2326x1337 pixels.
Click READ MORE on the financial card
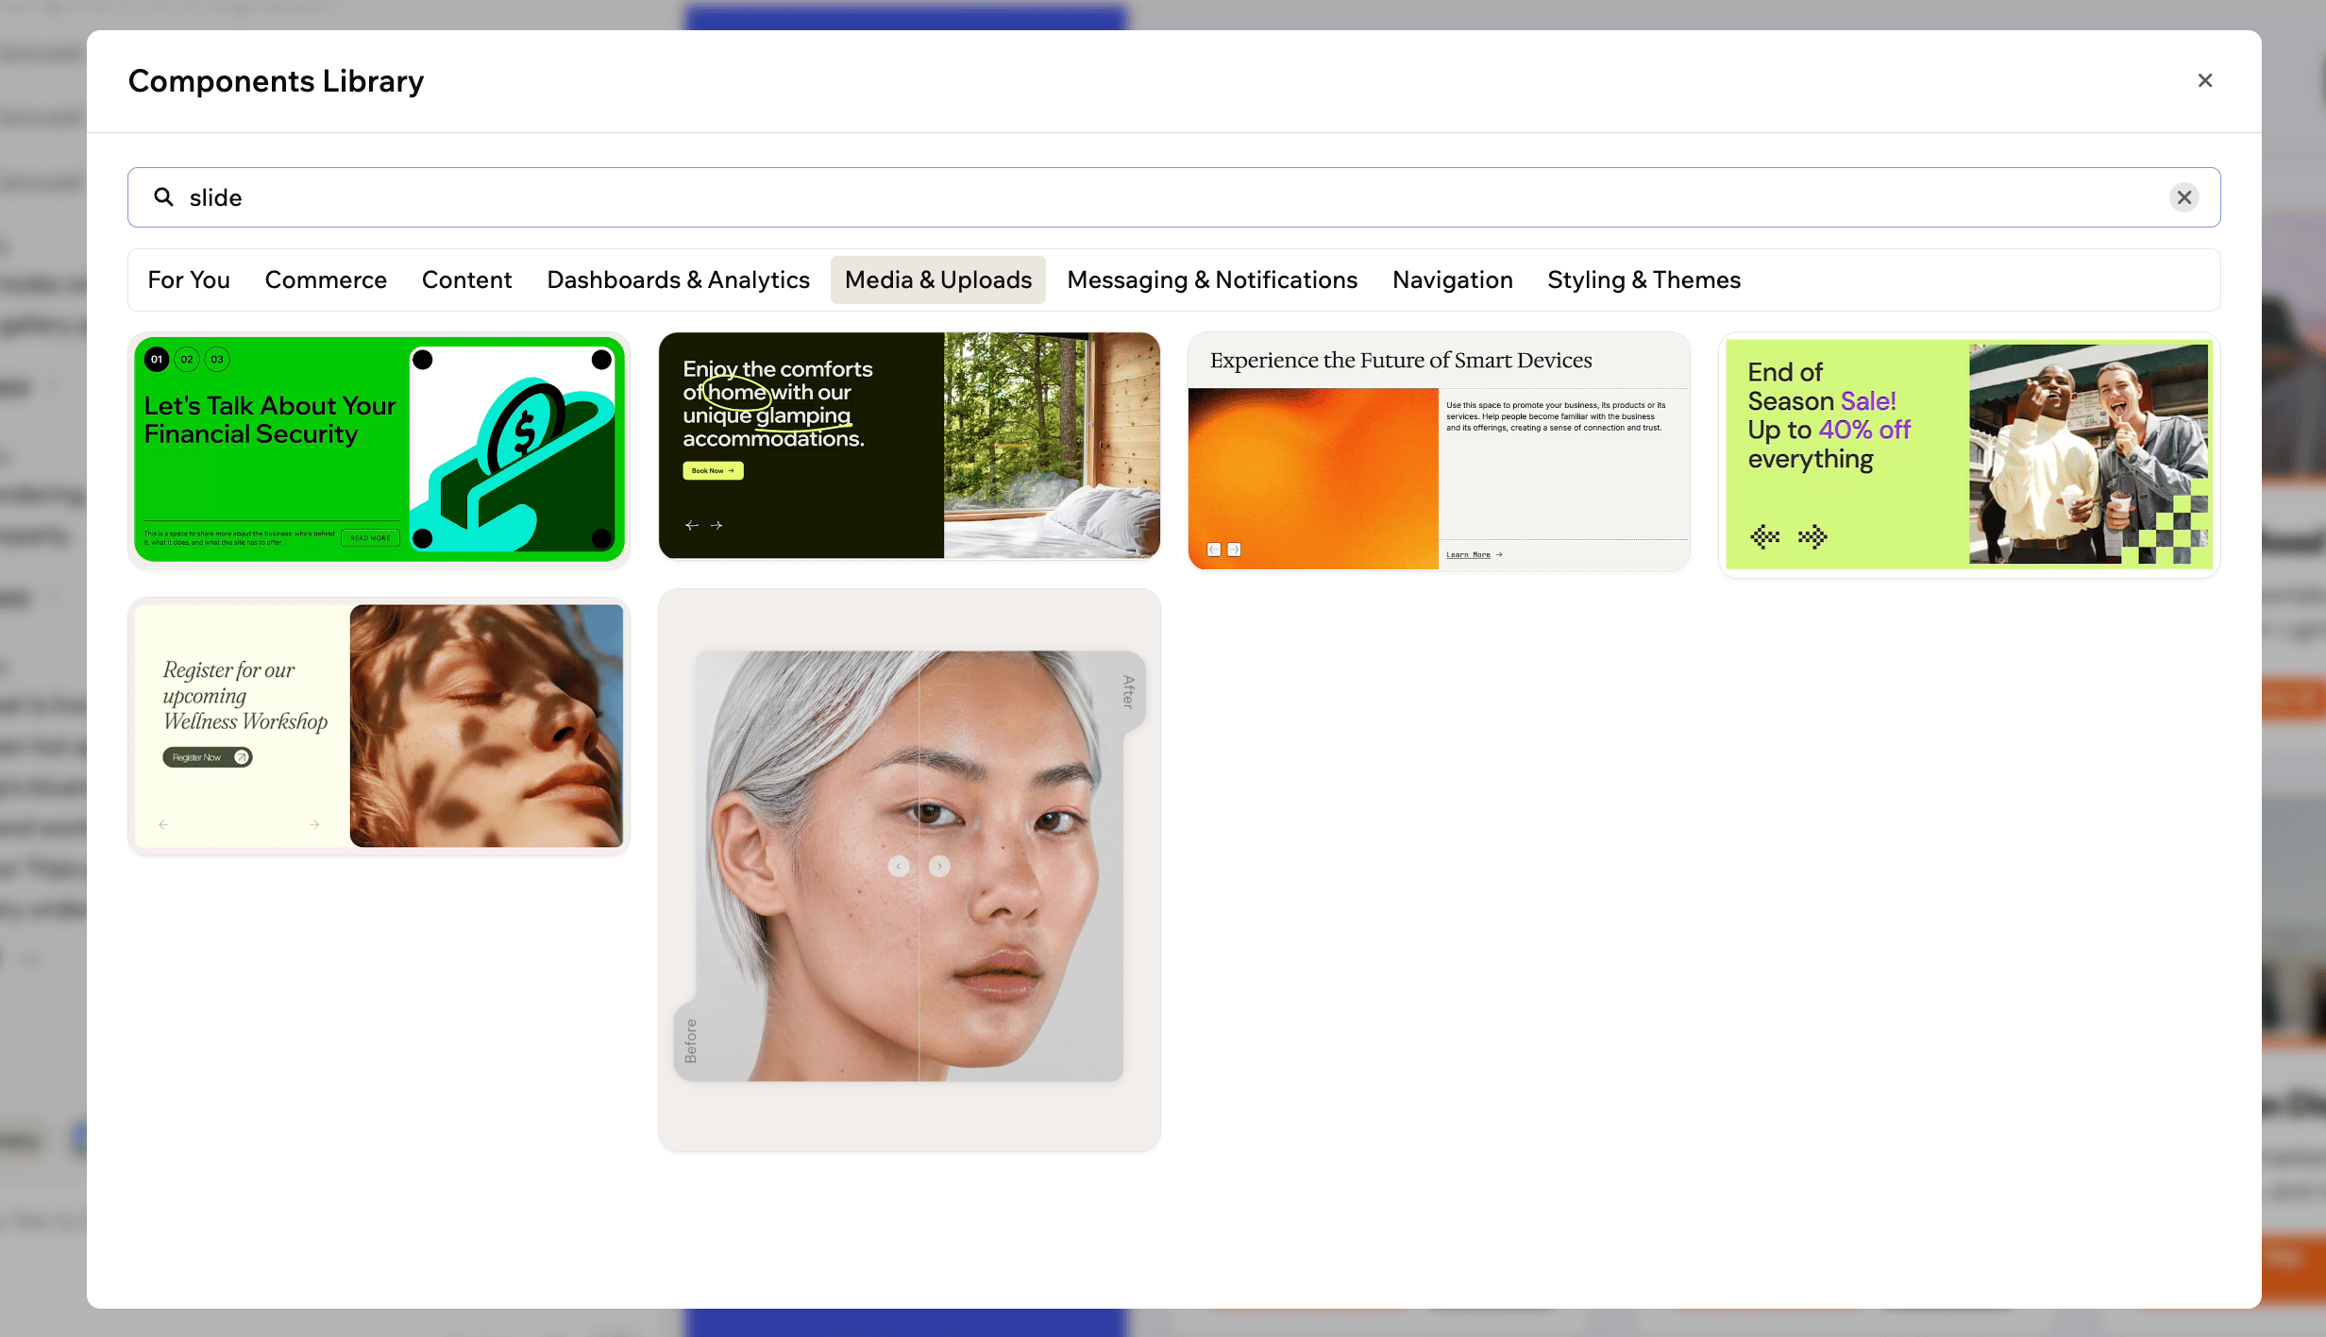[x=370, y=537]
